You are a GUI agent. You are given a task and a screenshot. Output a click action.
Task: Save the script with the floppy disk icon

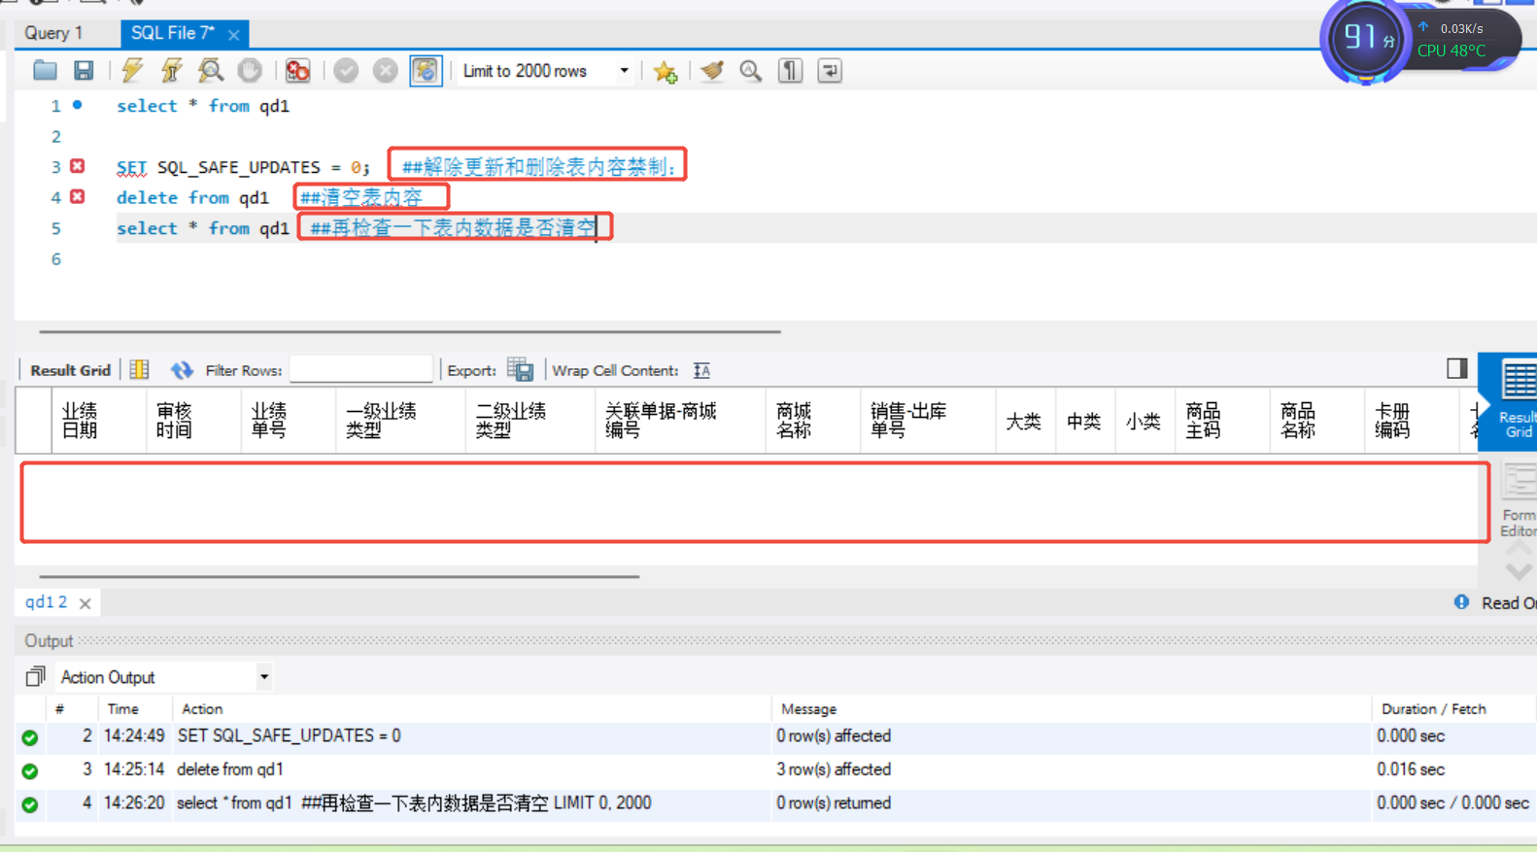coord(84,71)
